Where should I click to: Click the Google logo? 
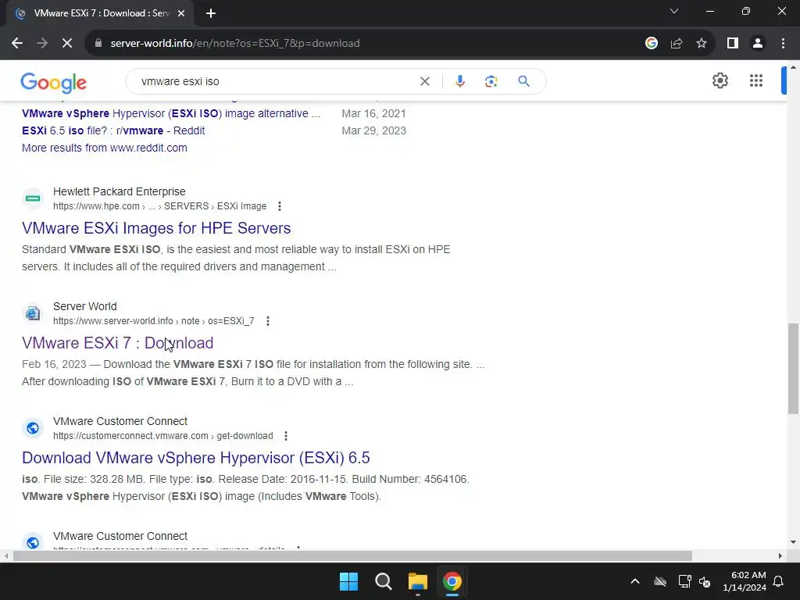coord(54,83)
